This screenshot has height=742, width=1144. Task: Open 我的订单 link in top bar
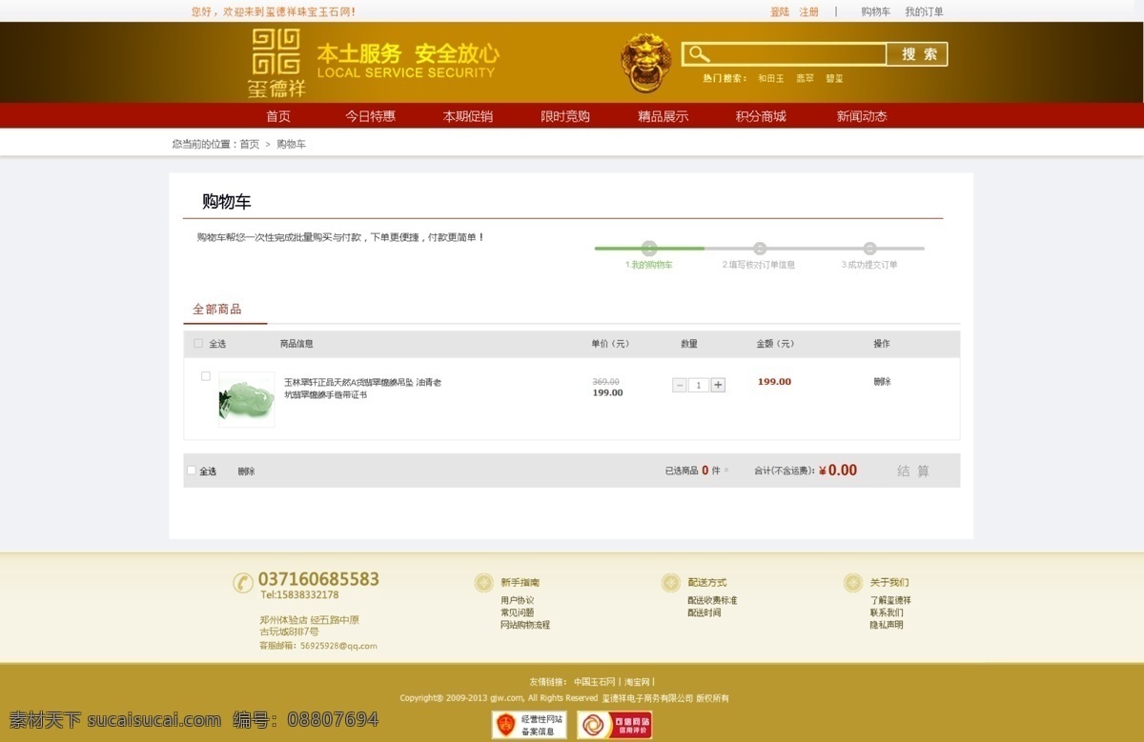pos(924,11)
